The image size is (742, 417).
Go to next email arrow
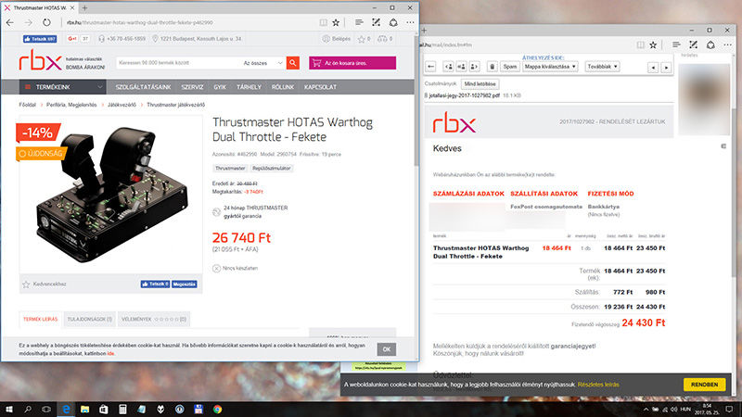point(666,68)
